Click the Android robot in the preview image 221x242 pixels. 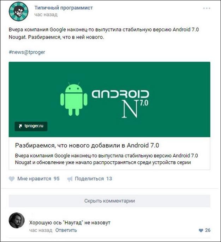click(x=74, y=99)
